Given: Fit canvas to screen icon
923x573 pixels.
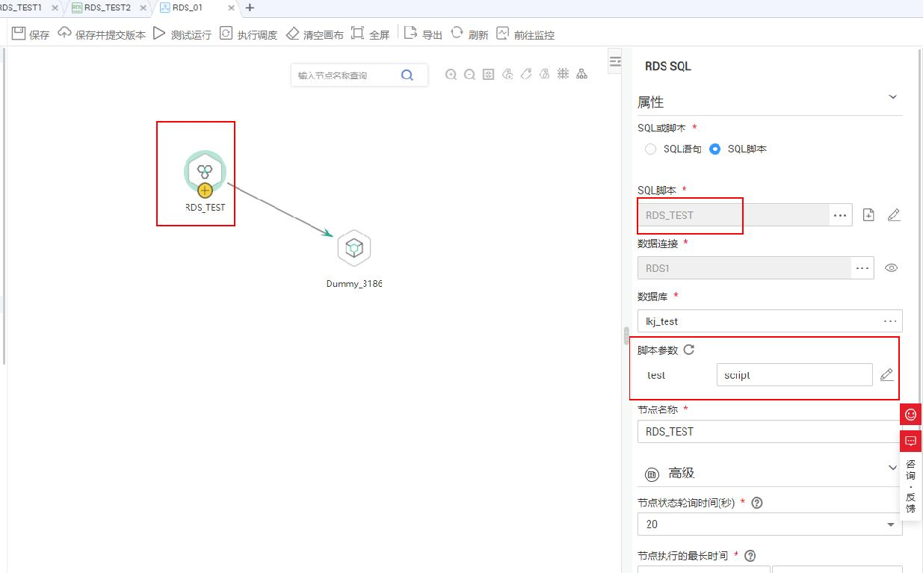Looking at the screenshot, I should coord(488,74).
